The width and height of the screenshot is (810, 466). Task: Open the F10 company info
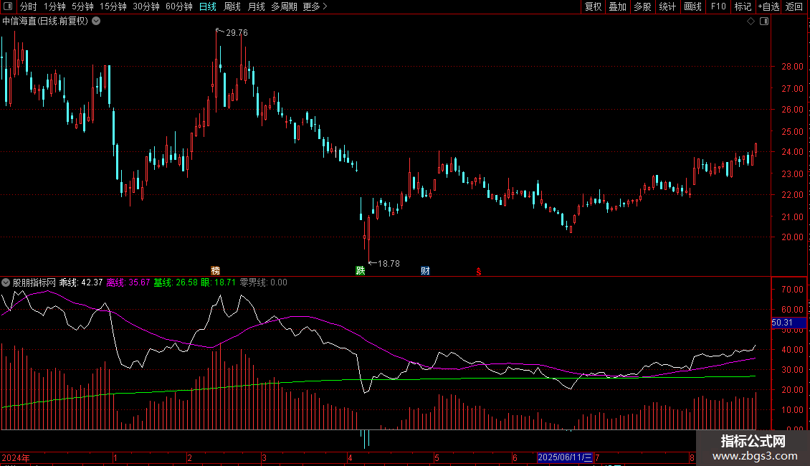(x=718, y=6)
